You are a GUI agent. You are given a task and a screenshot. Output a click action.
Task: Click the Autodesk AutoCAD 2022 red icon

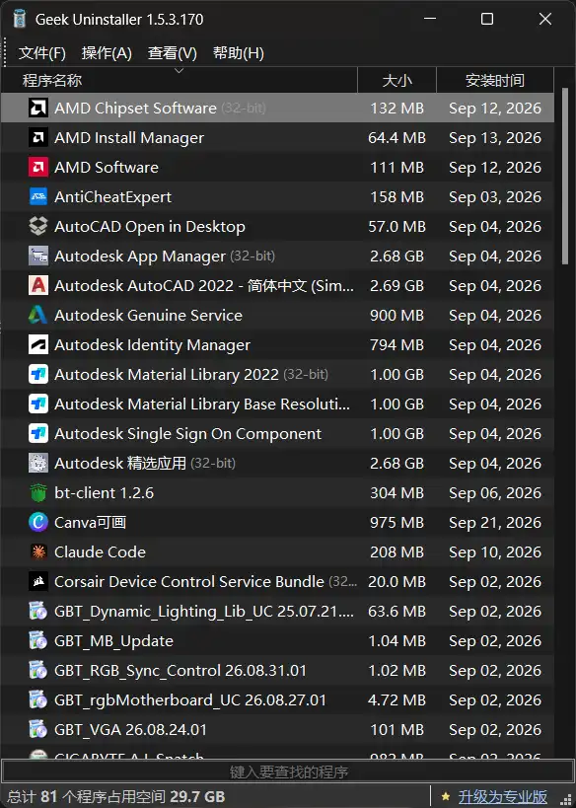38,285
